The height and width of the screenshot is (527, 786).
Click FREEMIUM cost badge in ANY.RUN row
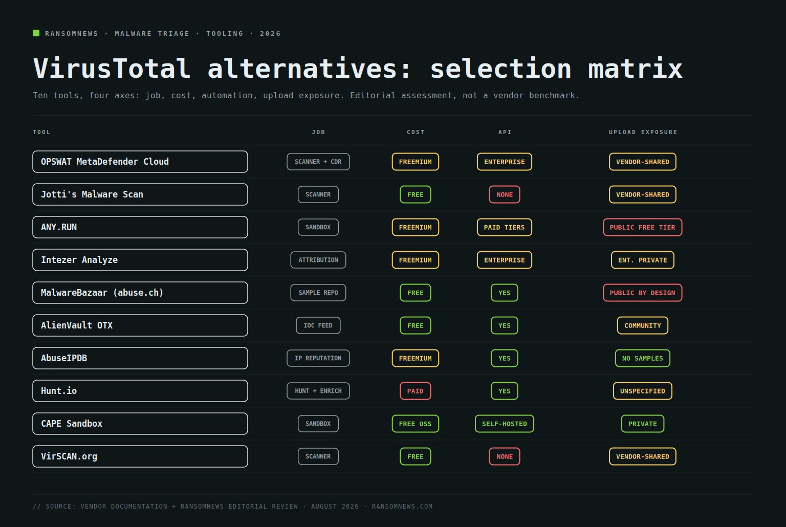click(416, 227)
